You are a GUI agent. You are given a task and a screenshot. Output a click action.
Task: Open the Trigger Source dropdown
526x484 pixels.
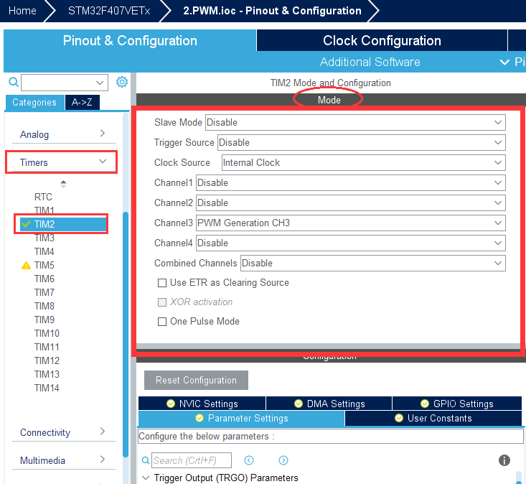361,143
